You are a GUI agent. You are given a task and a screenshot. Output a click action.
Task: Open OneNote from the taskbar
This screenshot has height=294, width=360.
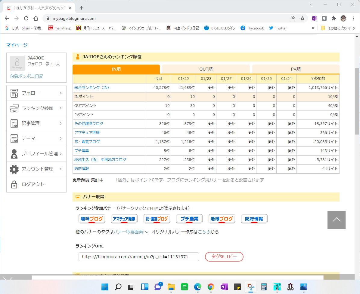(x=224, y=287)
